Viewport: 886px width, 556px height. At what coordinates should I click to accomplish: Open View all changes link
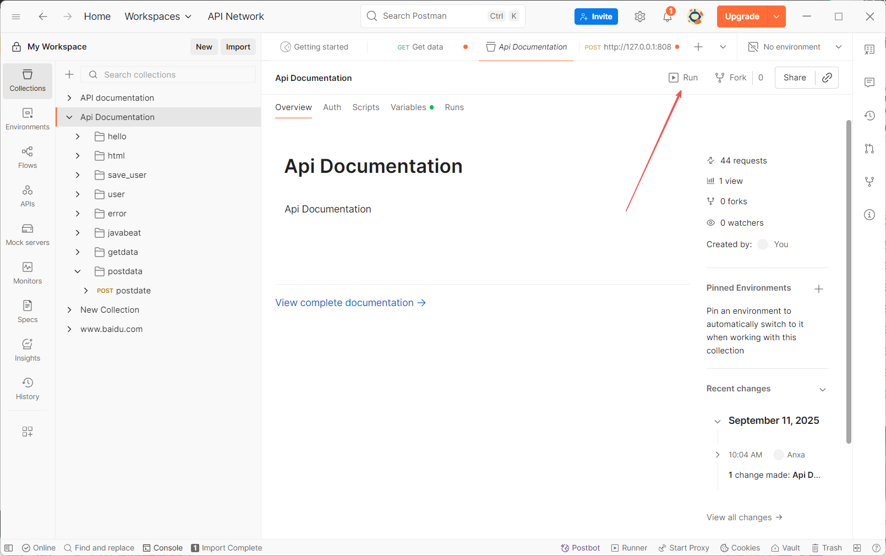point(744,517)
